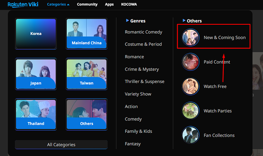Select the Variety Show genre link
The height and width of the screenshot is (156, 263).
coord(138,94)
